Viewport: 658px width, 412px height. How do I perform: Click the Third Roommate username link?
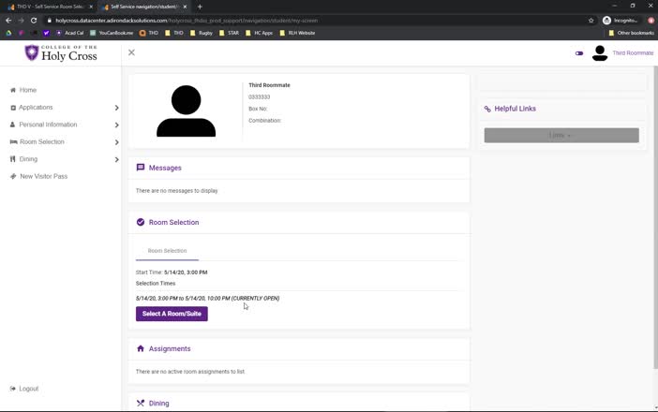pos(633,53)
